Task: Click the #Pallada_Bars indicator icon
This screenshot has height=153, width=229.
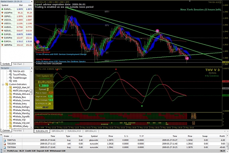Action: (x=10, y=97)
